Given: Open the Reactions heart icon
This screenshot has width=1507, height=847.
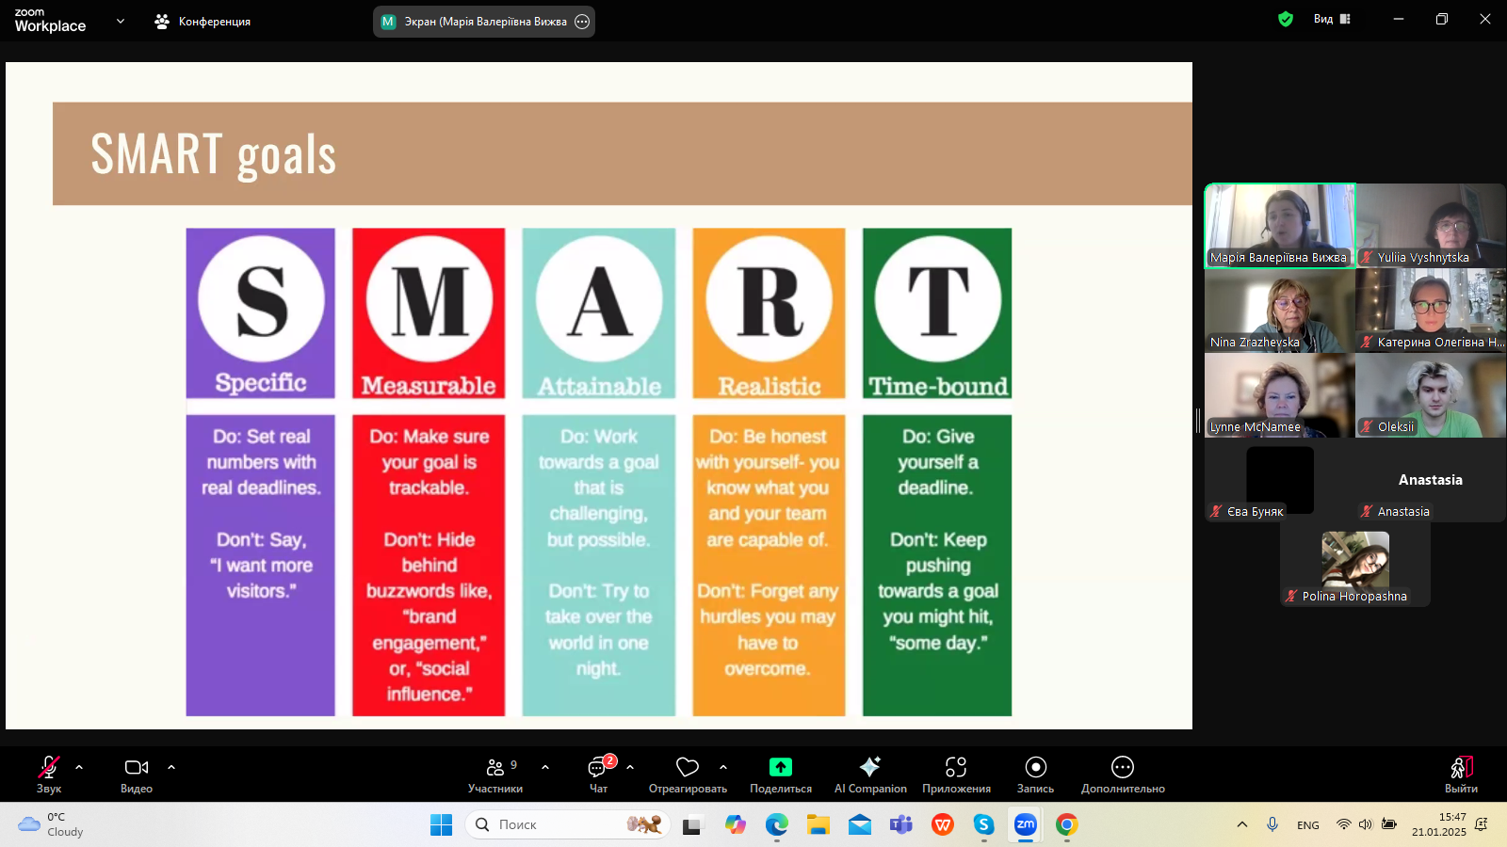Looking at the screenshot, I should pos(688,768).
